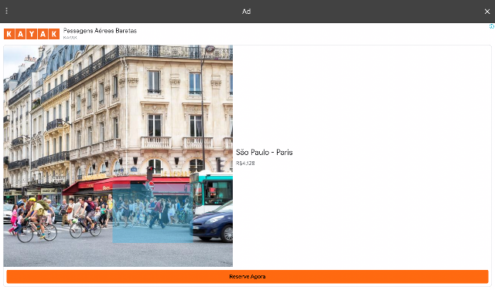Click the Ad title in the top bar
Screen dimensions: 495x290
[246, 12]
